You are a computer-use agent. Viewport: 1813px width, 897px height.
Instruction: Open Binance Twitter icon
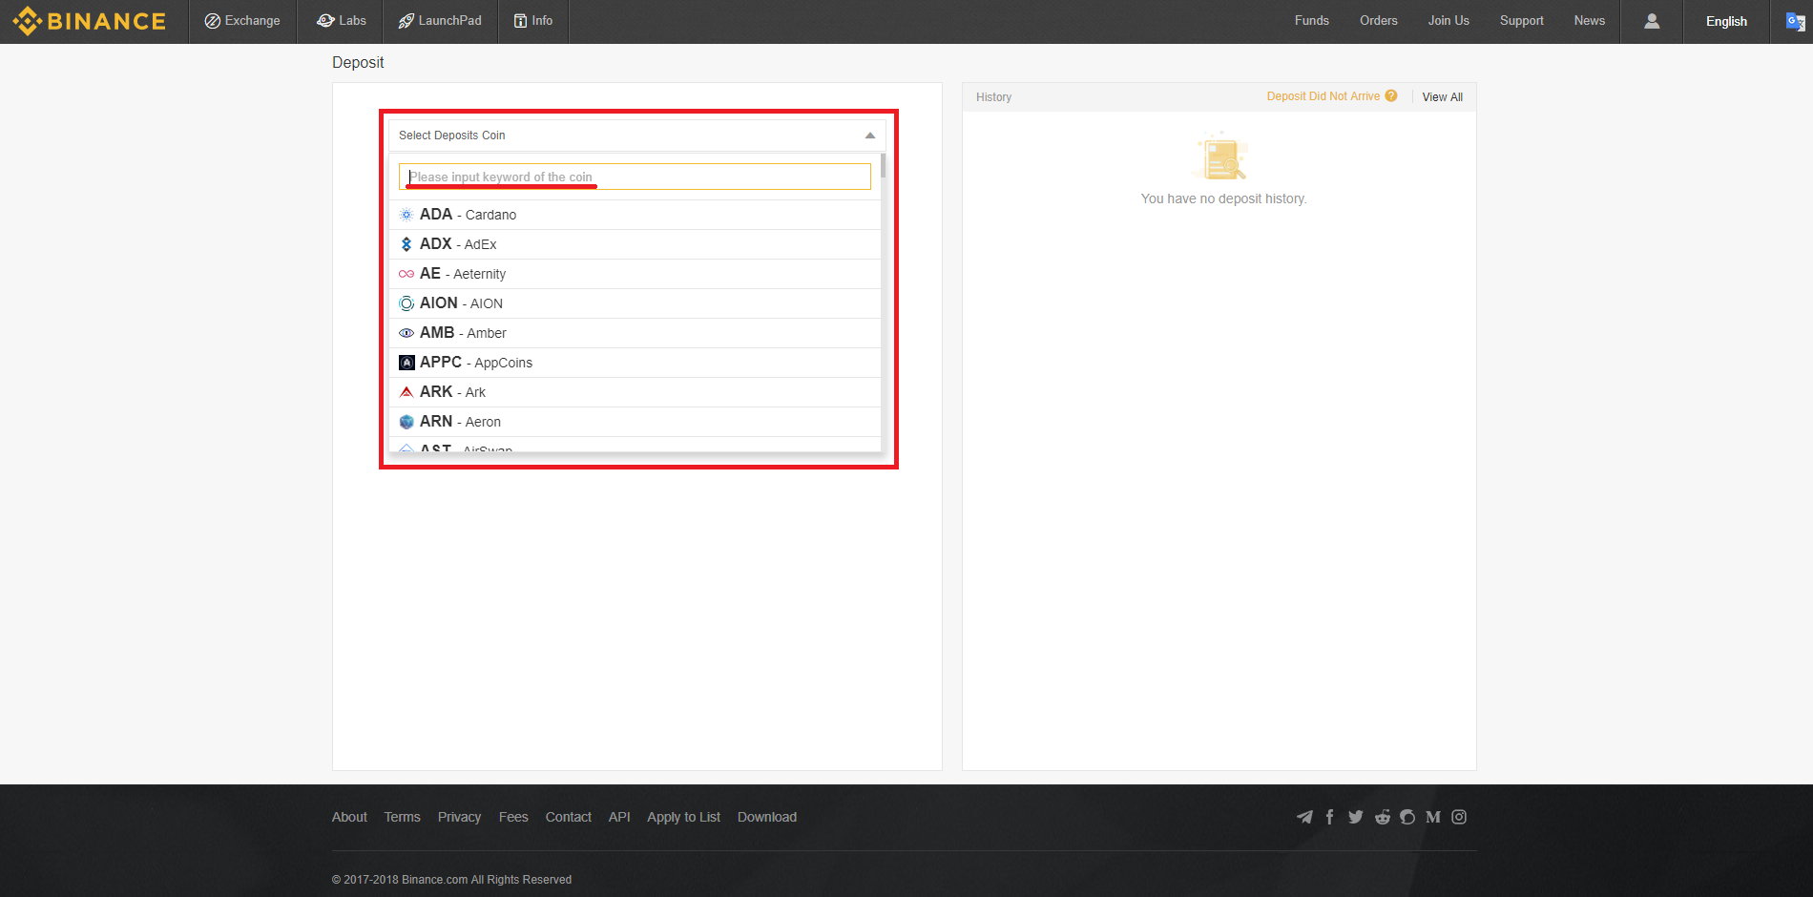[x=1356, y=817]
